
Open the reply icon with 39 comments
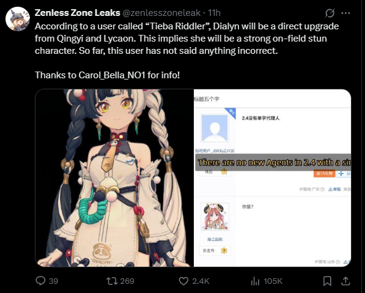[40, 281]
